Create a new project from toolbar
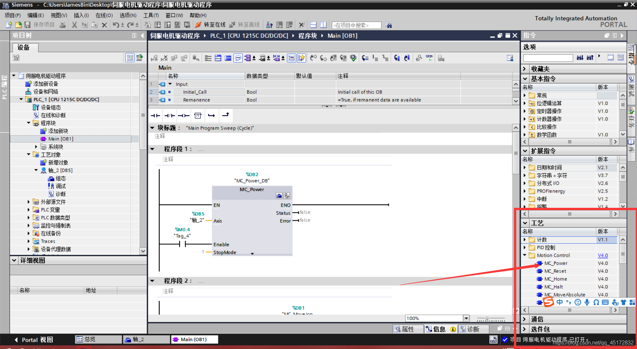Viewport: 637px width, 349px height. [9, 25]
